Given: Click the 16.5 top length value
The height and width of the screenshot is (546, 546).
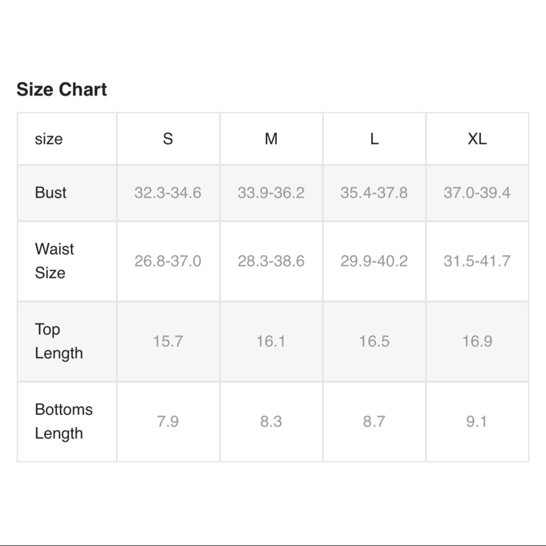Looking at the screenshot, I should pyautogui.click(x=374, y=341).
